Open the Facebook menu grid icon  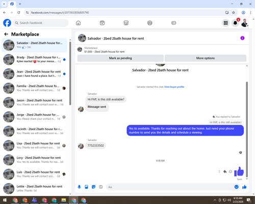coord(225,23)
